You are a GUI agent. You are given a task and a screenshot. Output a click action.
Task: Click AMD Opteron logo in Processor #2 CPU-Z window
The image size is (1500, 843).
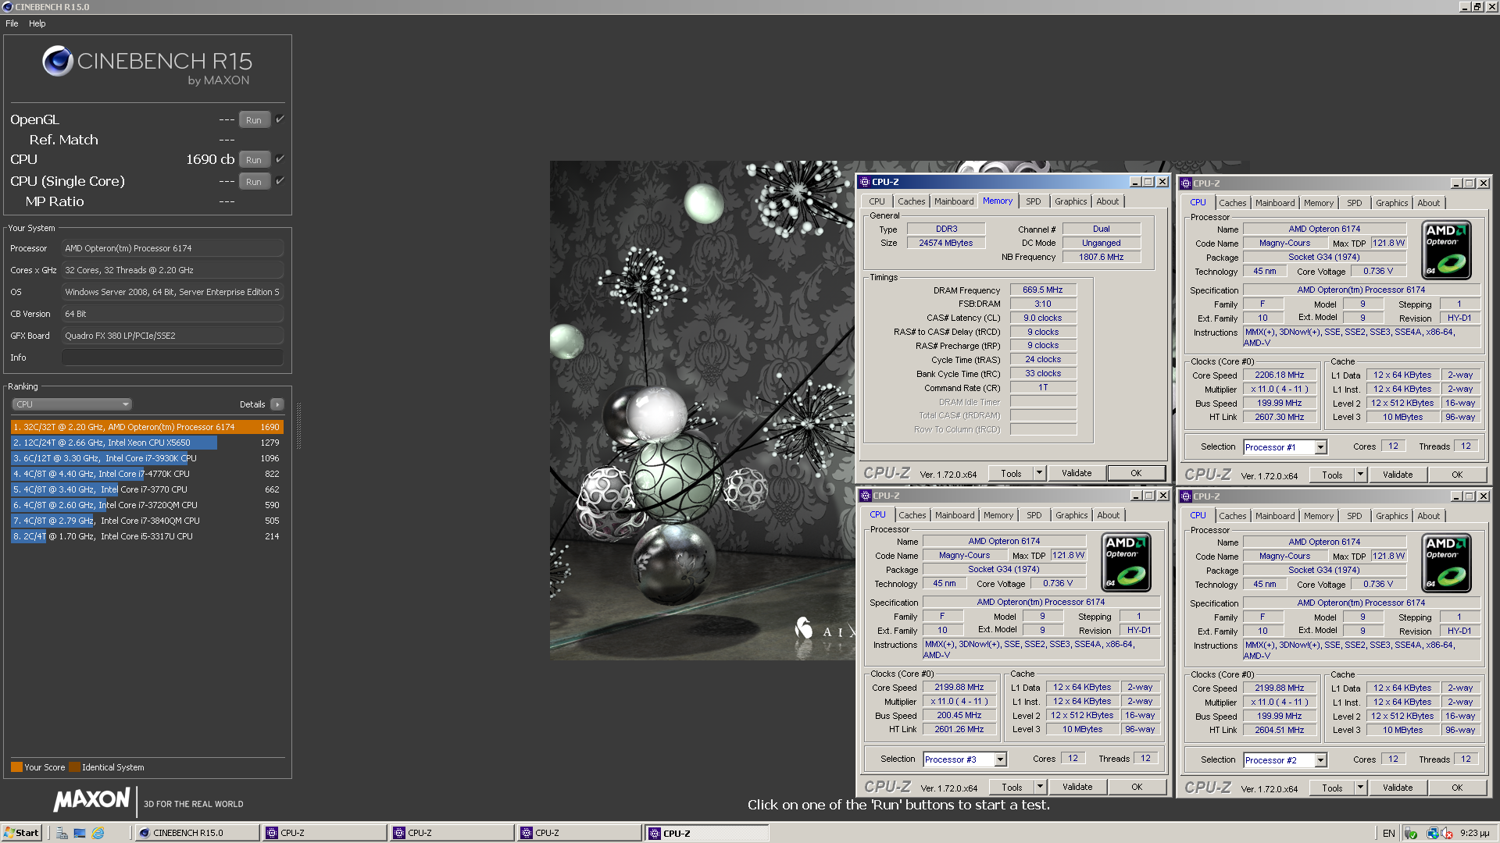[1446, 563]
